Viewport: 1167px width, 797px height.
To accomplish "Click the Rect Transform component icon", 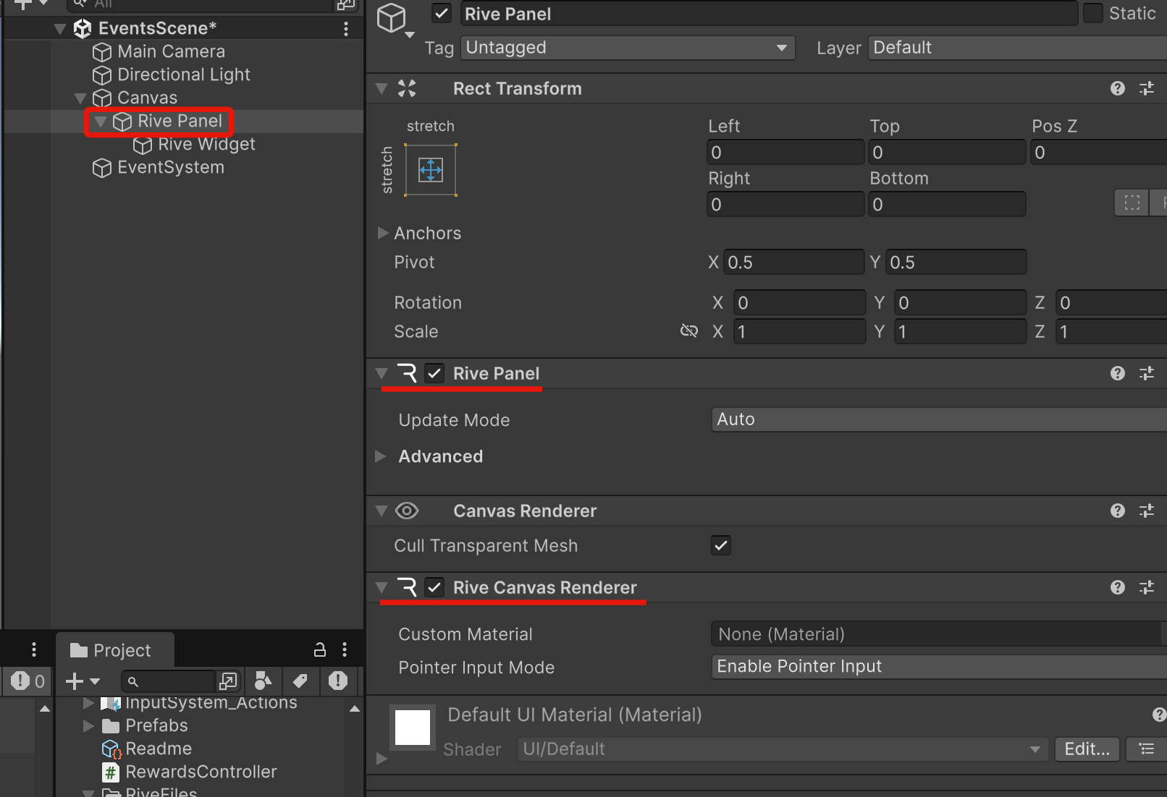I will pyautogui.click(x=407, y=89).
